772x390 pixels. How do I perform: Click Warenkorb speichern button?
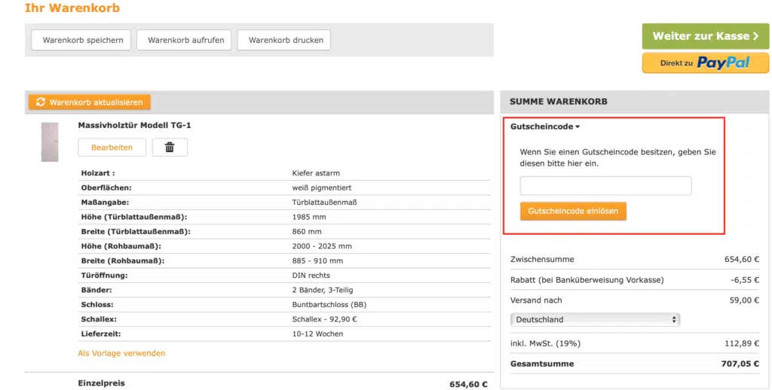(x=81, y=40)
